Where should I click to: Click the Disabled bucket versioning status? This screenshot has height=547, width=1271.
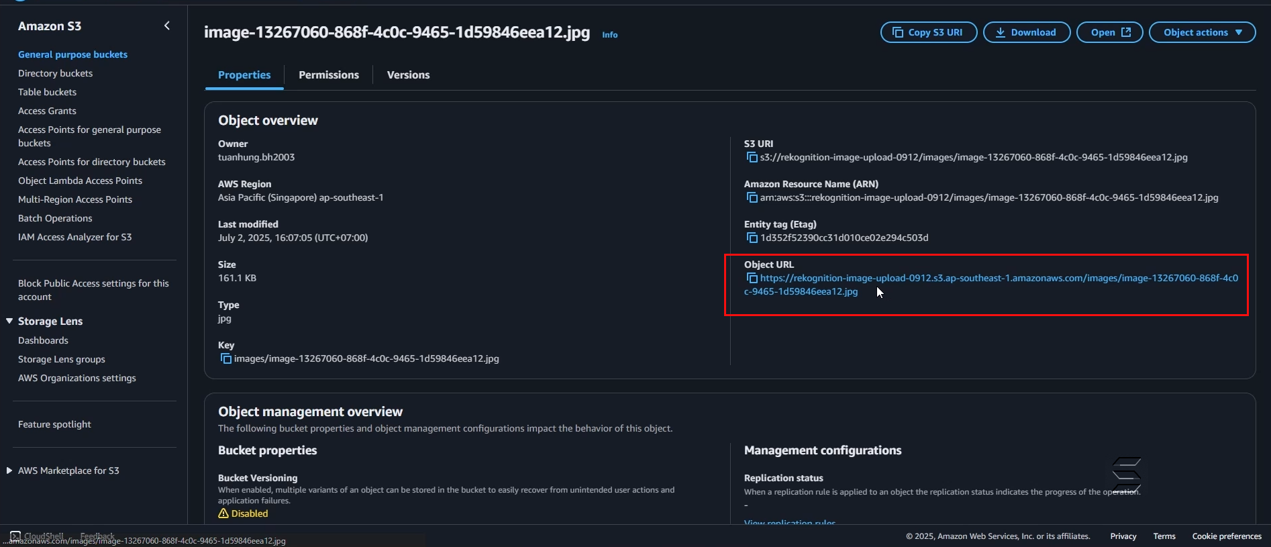pyautogui.click(x=243, y=513)
